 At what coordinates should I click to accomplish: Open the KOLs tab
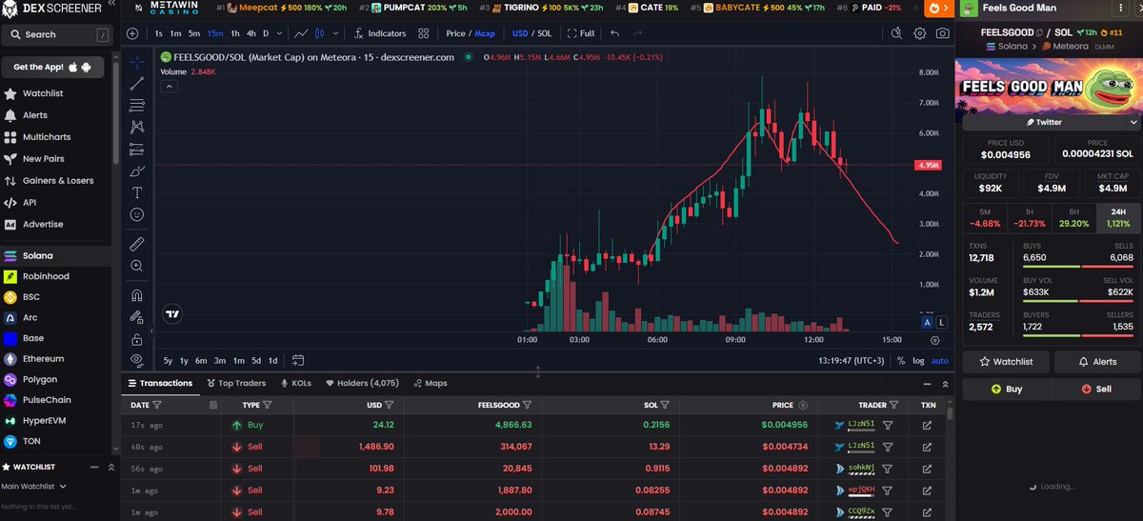pyautogui.click(x=296, y=383)
